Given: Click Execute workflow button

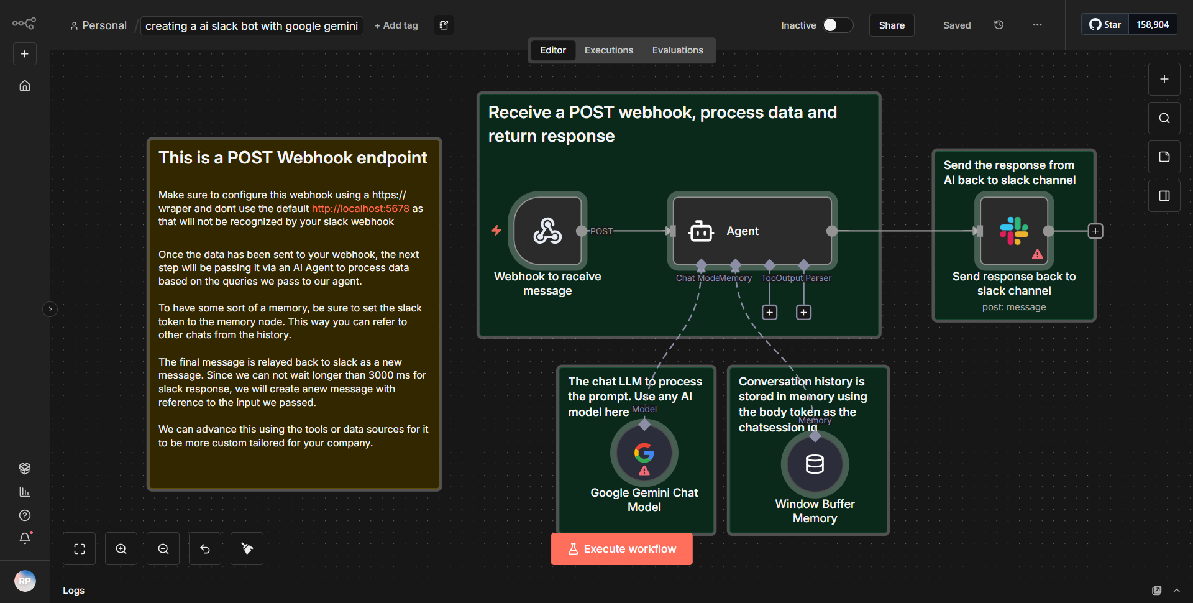Looking at the screenshot, I should 622,549.
